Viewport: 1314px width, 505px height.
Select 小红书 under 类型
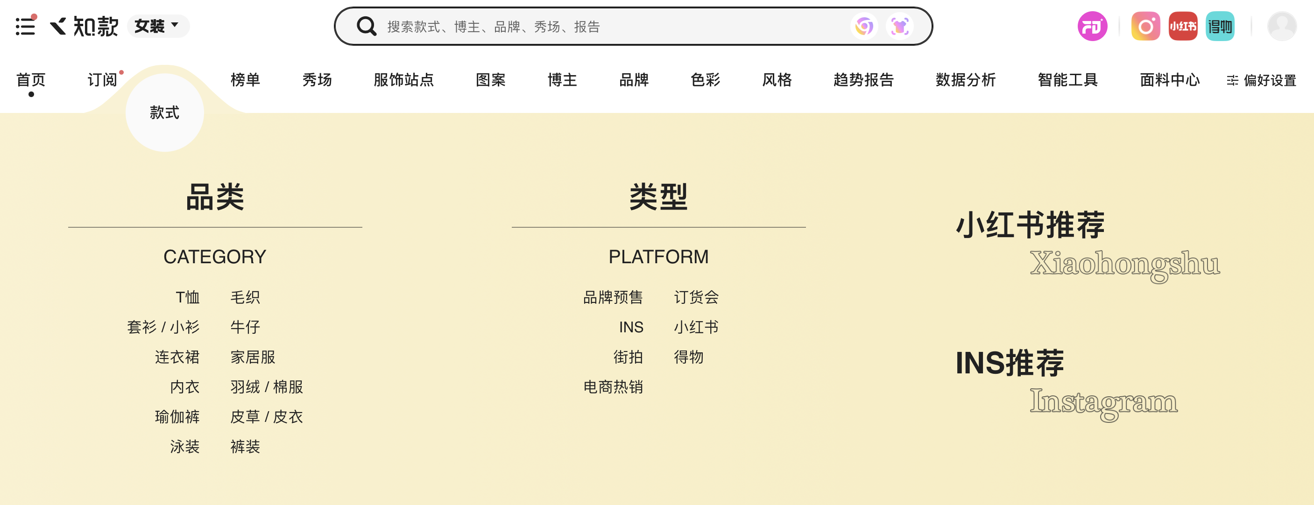[x=696, y=327]
